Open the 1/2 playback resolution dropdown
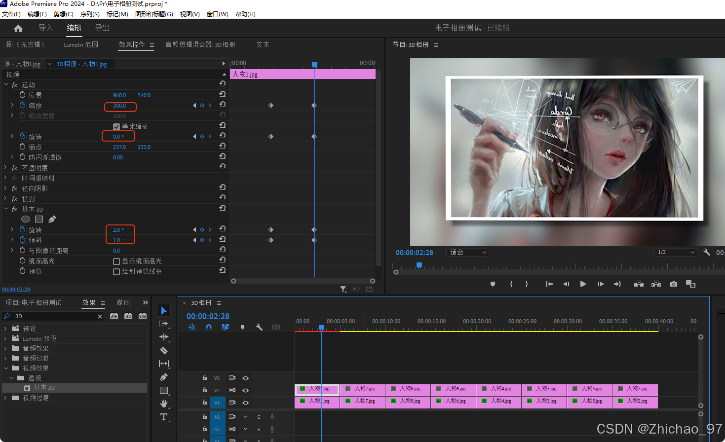 [x=676, y=252]
